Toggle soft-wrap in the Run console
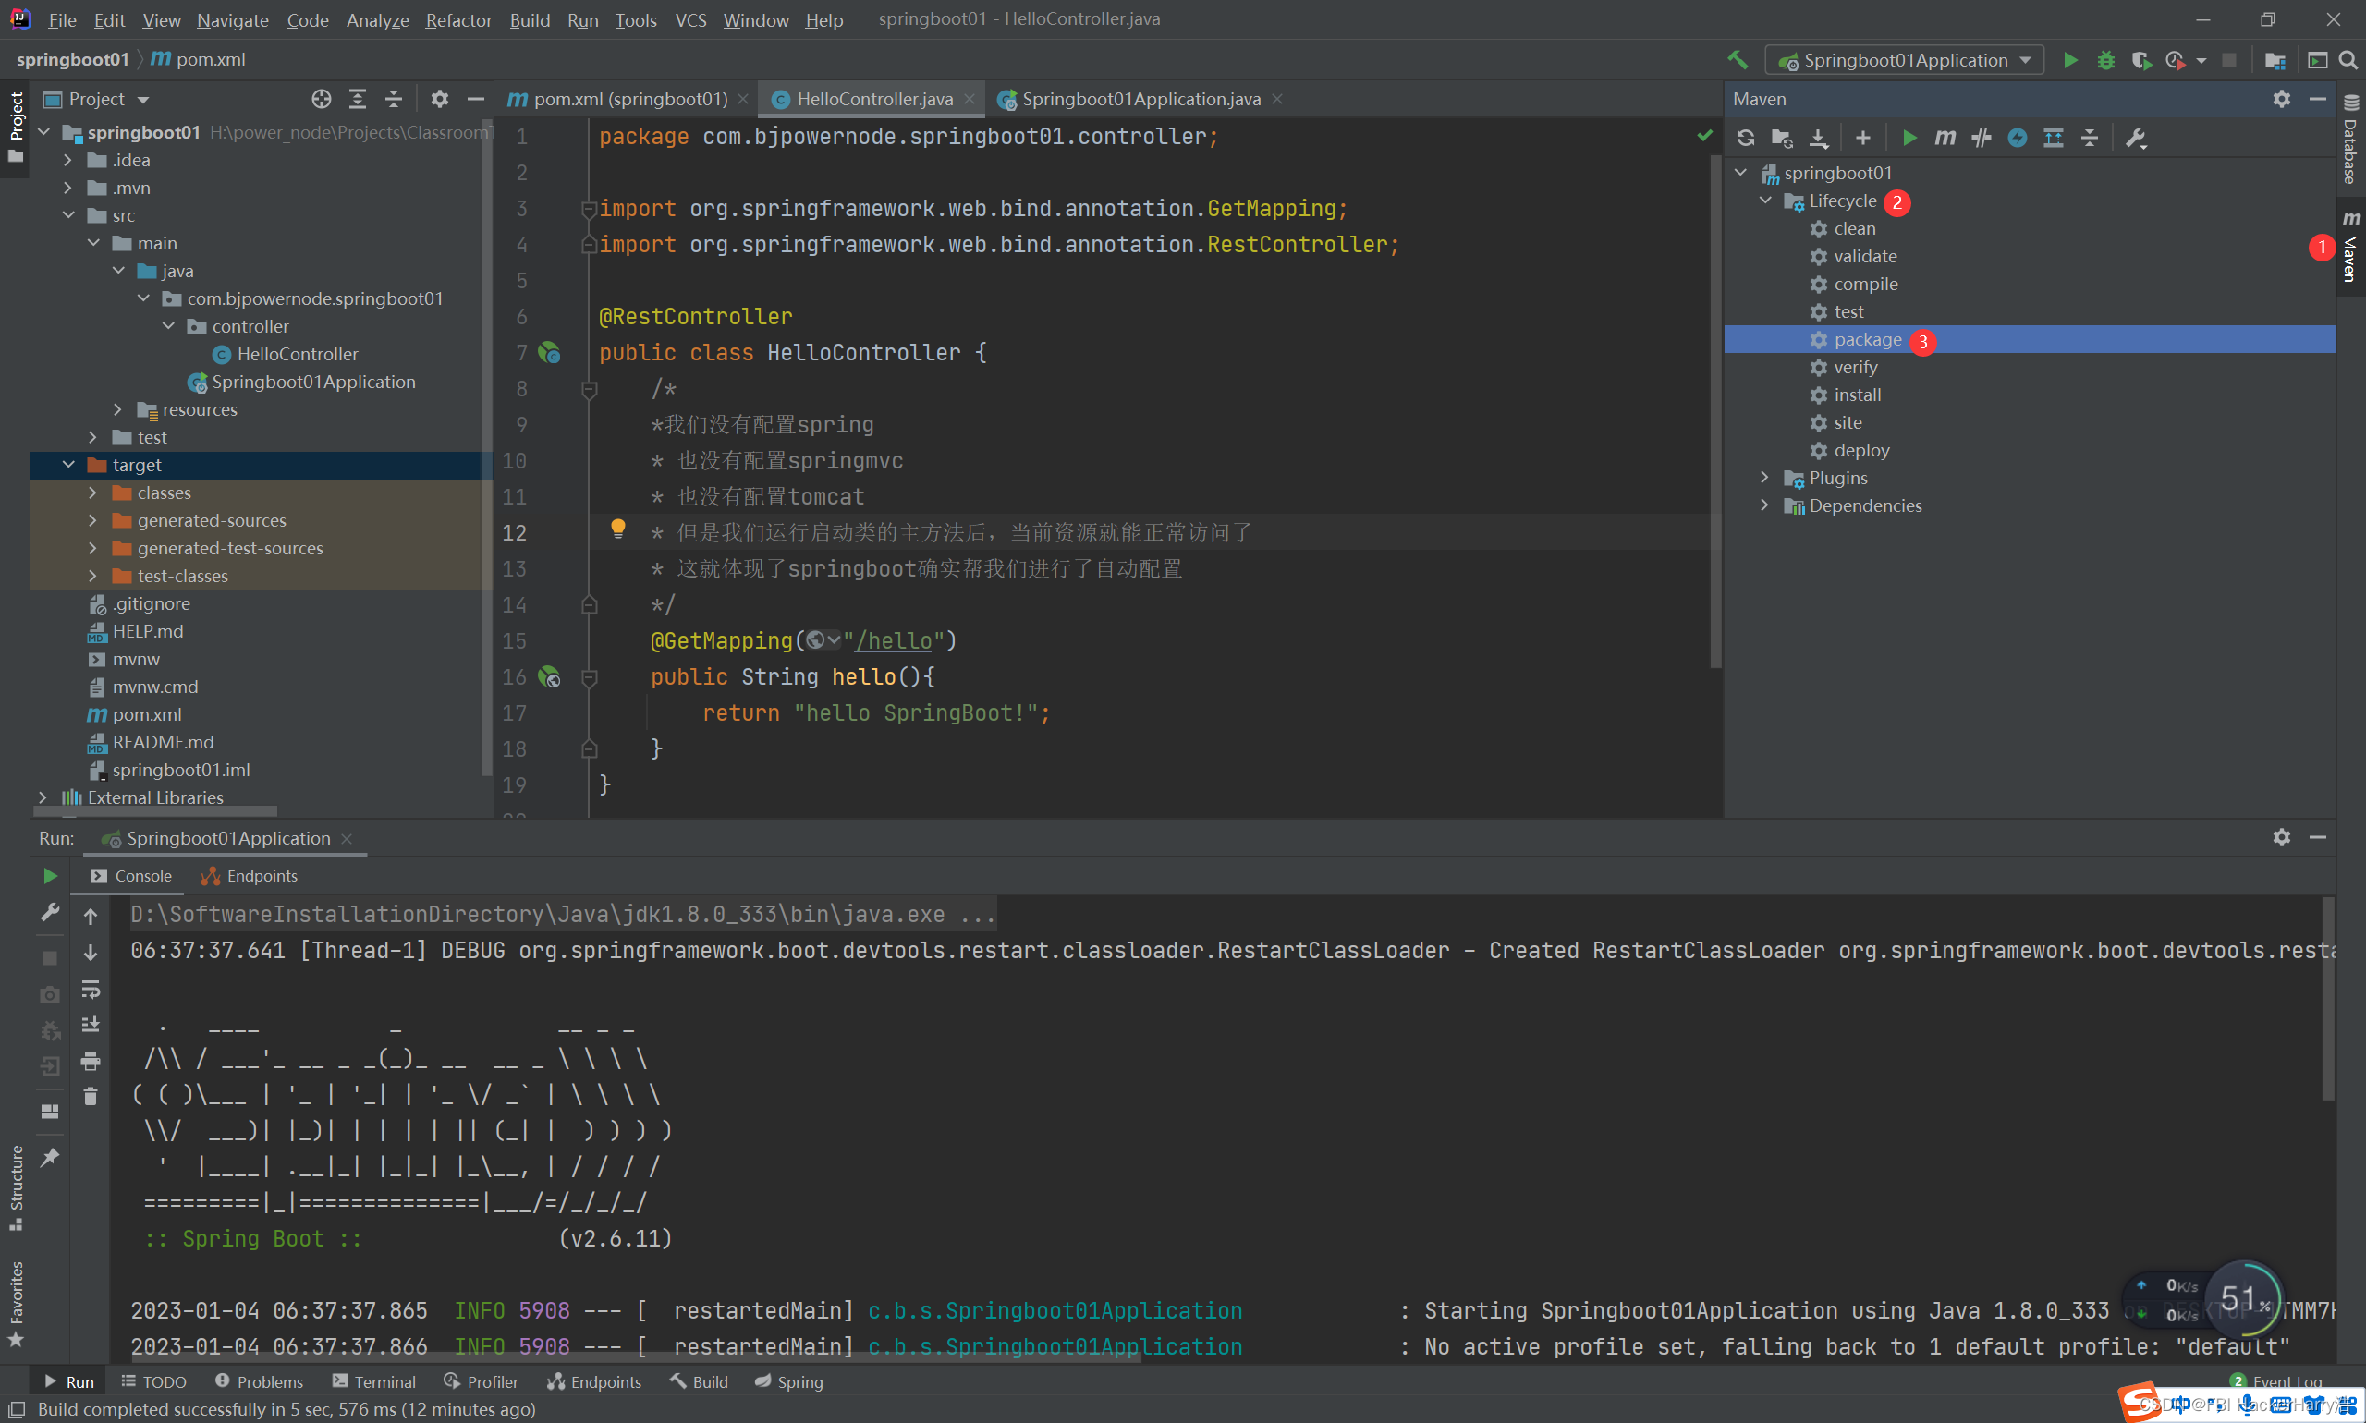Viewport: 2366px width, 1423px height. point(91,989)
